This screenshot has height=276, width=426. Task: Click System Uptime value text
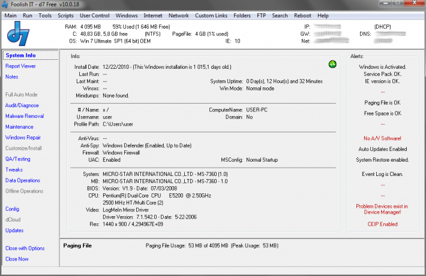(x=284, y=81)
